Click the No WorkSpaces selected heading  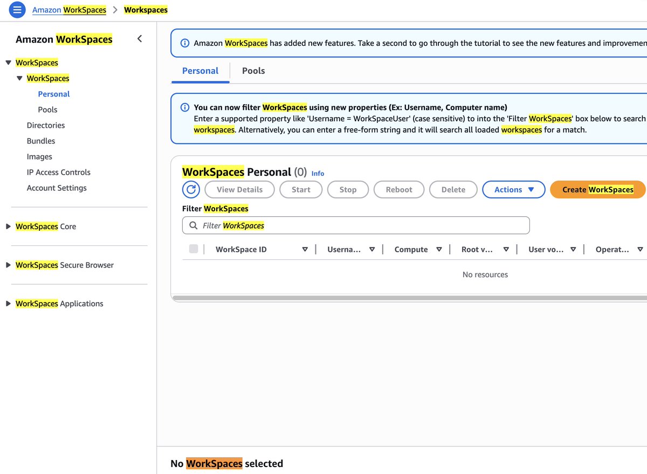(x=226, y=463)
